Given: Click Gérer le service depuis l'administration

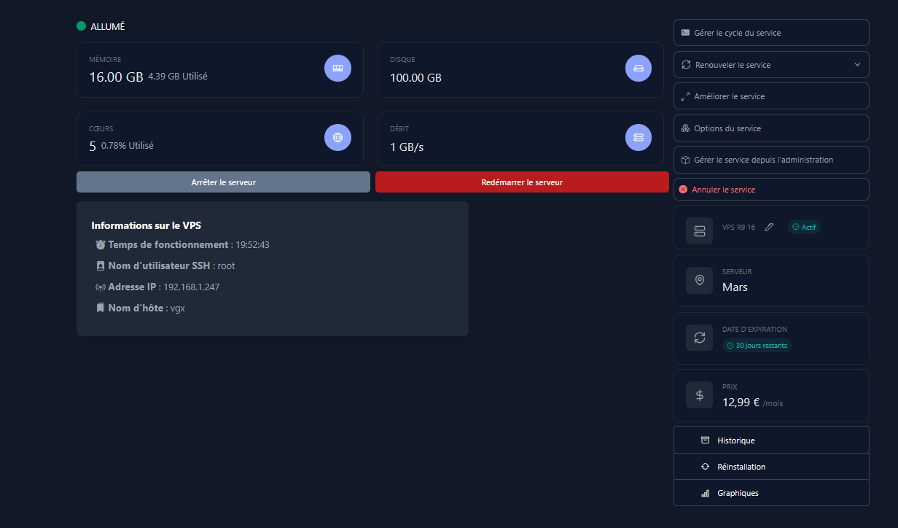Looking at the screenshot, I should pyautogui.click(x=771, y=160).
